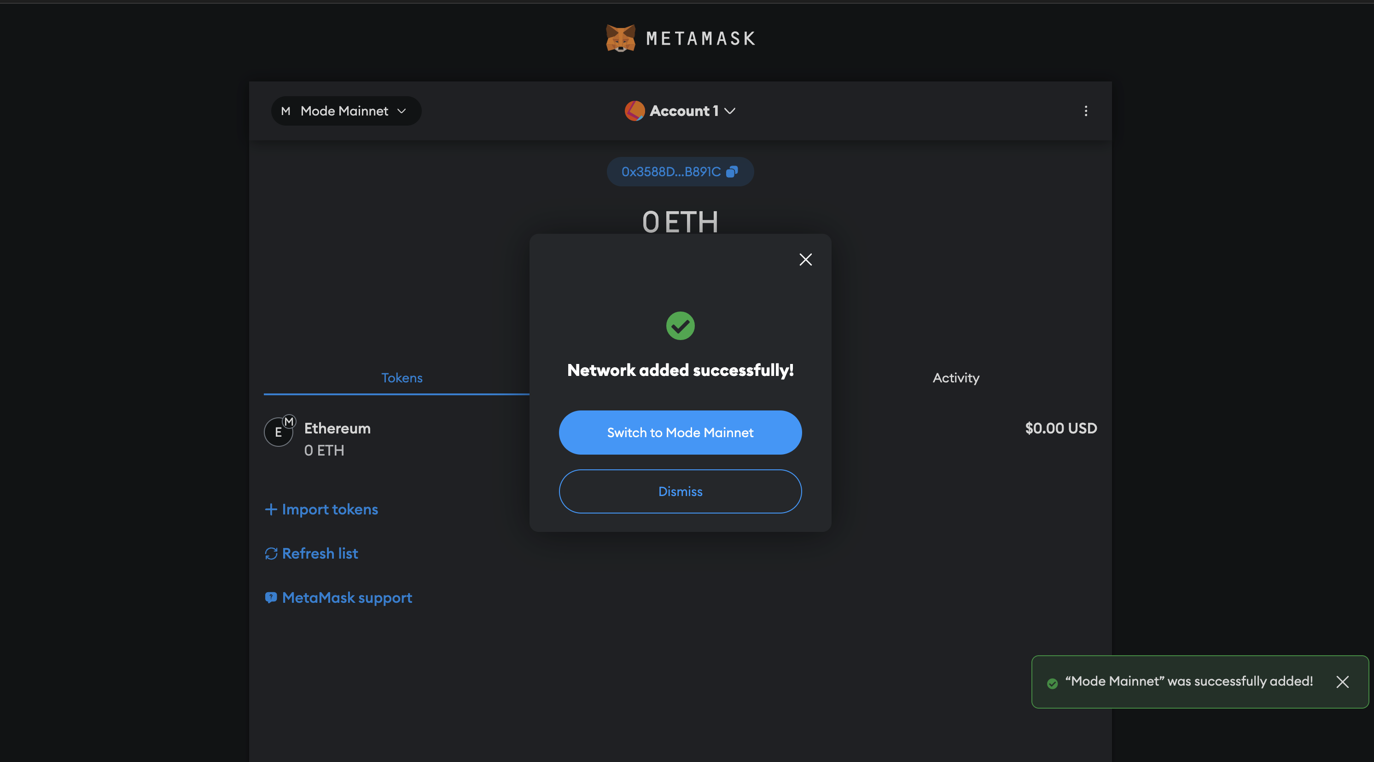This screenshot has height=762, width=1374.
Task: Open the Mode Mainnet network selector
Action: coord(346,111)
